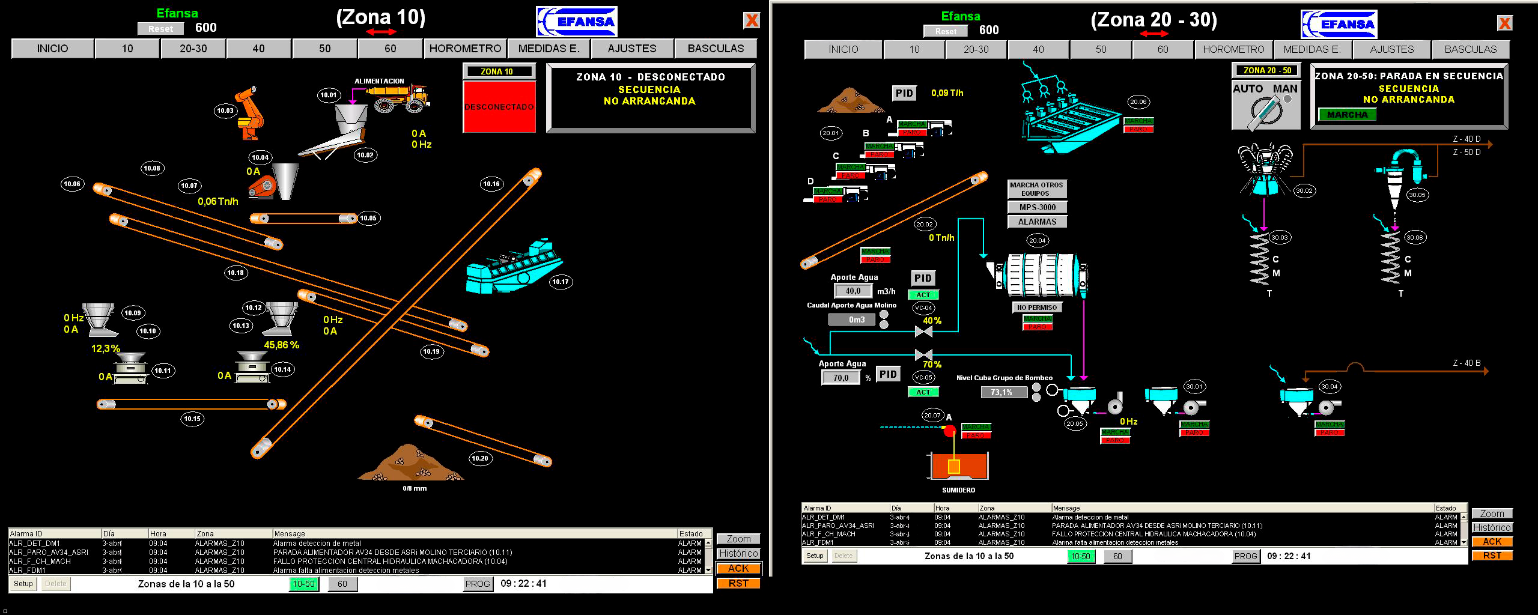This screenshot has width=1538, height=615.
Task: Switch to BASCULAS tab in Zona 20-30 window
Action: coord(1471,50)
